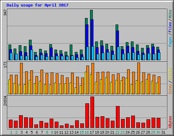This screenshot has height=136, width=174.
Task: Click day 3 on the x-axis
Action: (21, 132)
